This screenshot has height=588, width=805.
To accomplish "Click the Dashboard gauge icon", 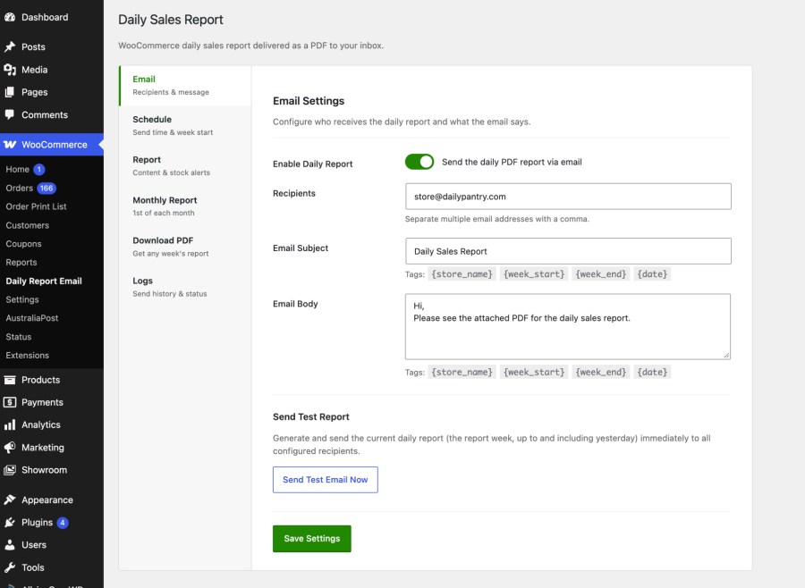I will point(10,17).
